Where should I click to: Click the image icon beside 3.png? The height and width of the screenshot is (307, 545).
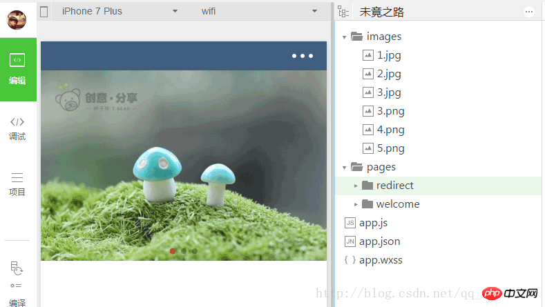(367, 111)
